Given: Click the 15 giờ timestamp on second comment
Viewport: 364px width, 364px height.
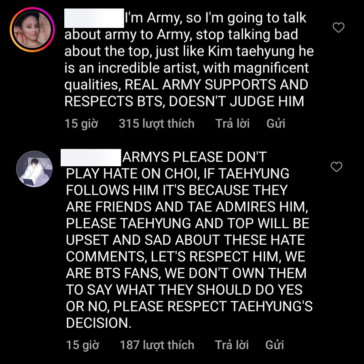Looking at the screenshot, I should pyautogui.click(x=82, y=345).
